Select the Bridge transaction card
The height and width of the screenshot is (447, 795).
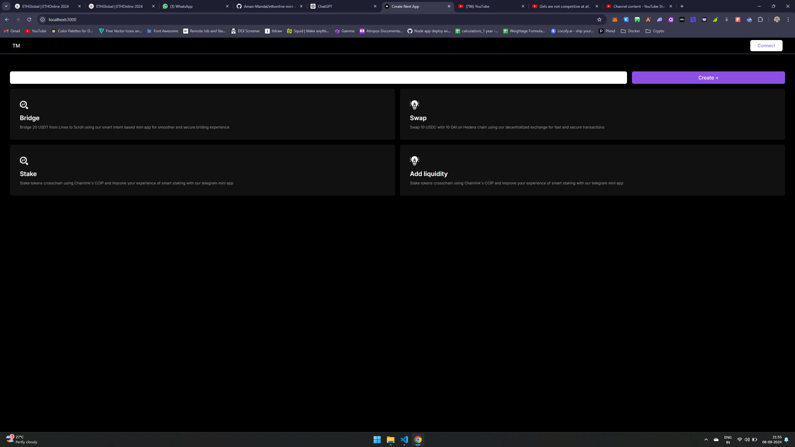(x=202, y=114)
